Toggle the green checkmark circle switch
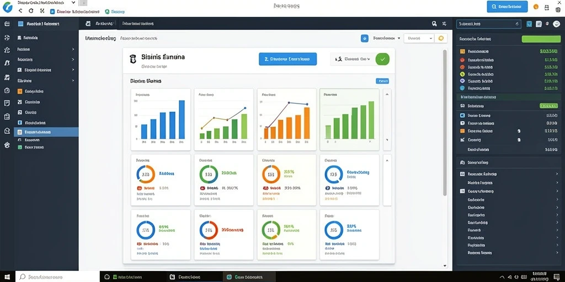This screenshot has height=282, width=565. point(382,59)
